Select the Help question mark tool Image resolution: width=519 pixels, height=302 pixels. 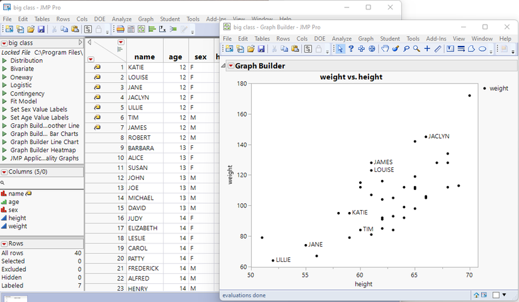351,49
